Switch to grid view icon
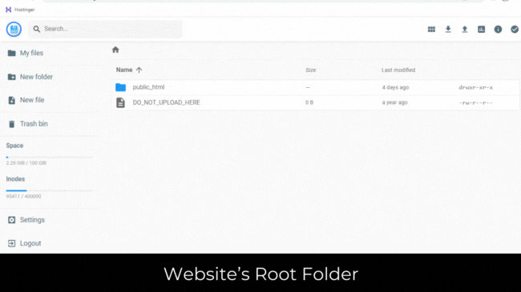This screenshot has height=292, width=521. click(431, 29)
